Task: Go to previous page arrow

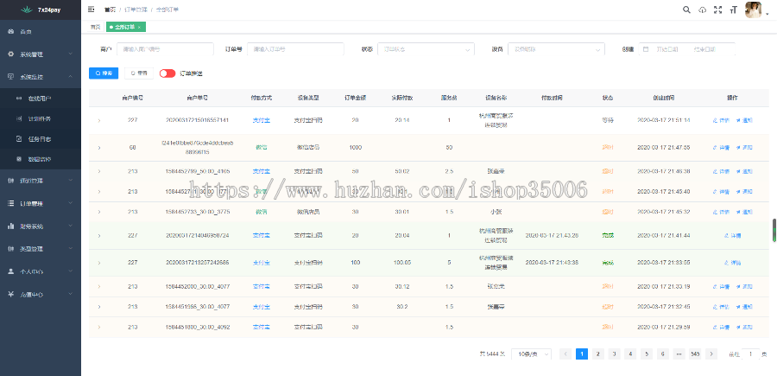Action: [x=565, y=354]
